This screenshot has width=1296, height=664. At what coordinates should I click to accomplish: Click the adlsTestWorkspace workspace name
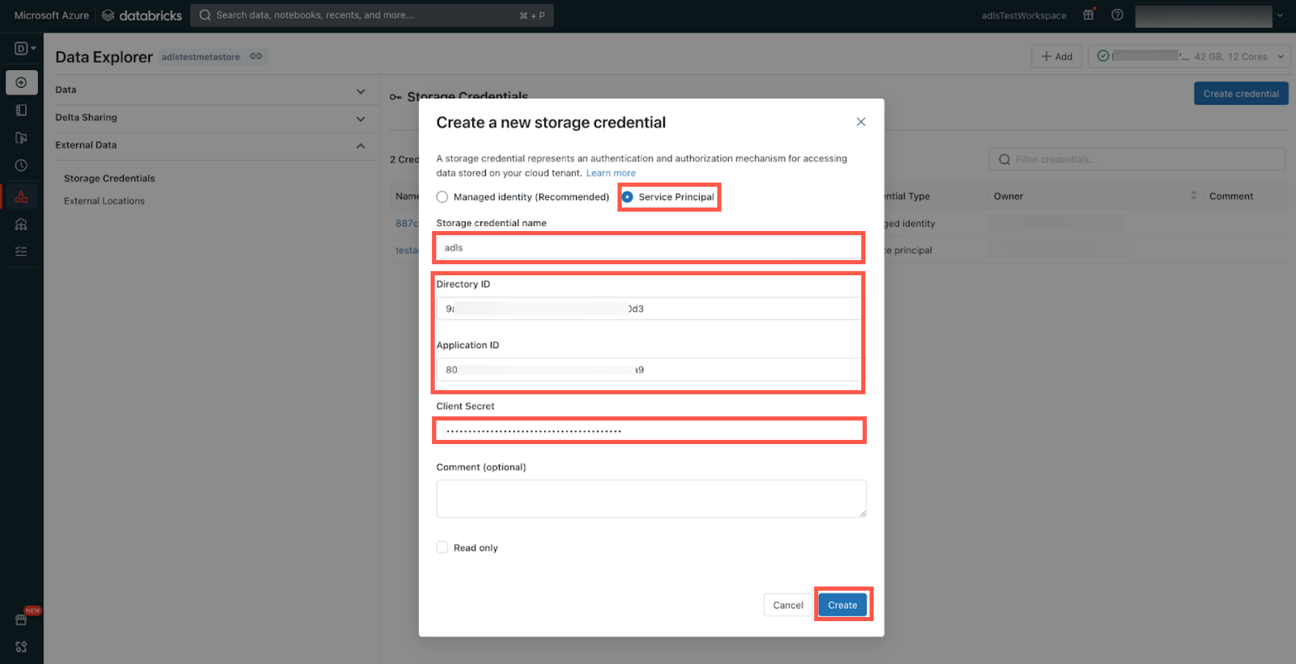coord(1024,15)
